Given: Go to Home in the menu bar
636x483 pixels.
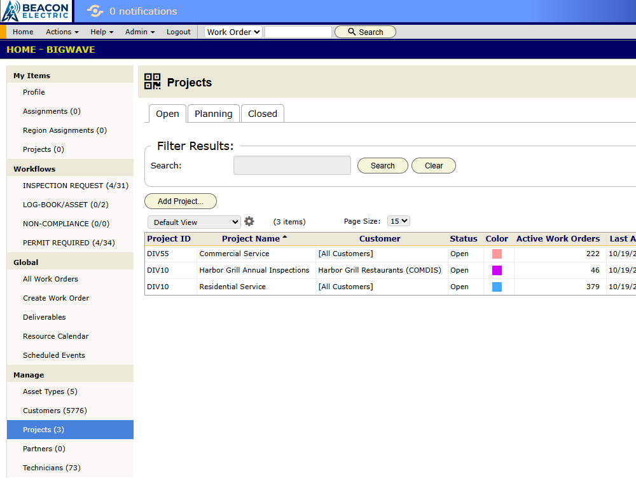Looking at the screenshot, I should click(23, 32).
